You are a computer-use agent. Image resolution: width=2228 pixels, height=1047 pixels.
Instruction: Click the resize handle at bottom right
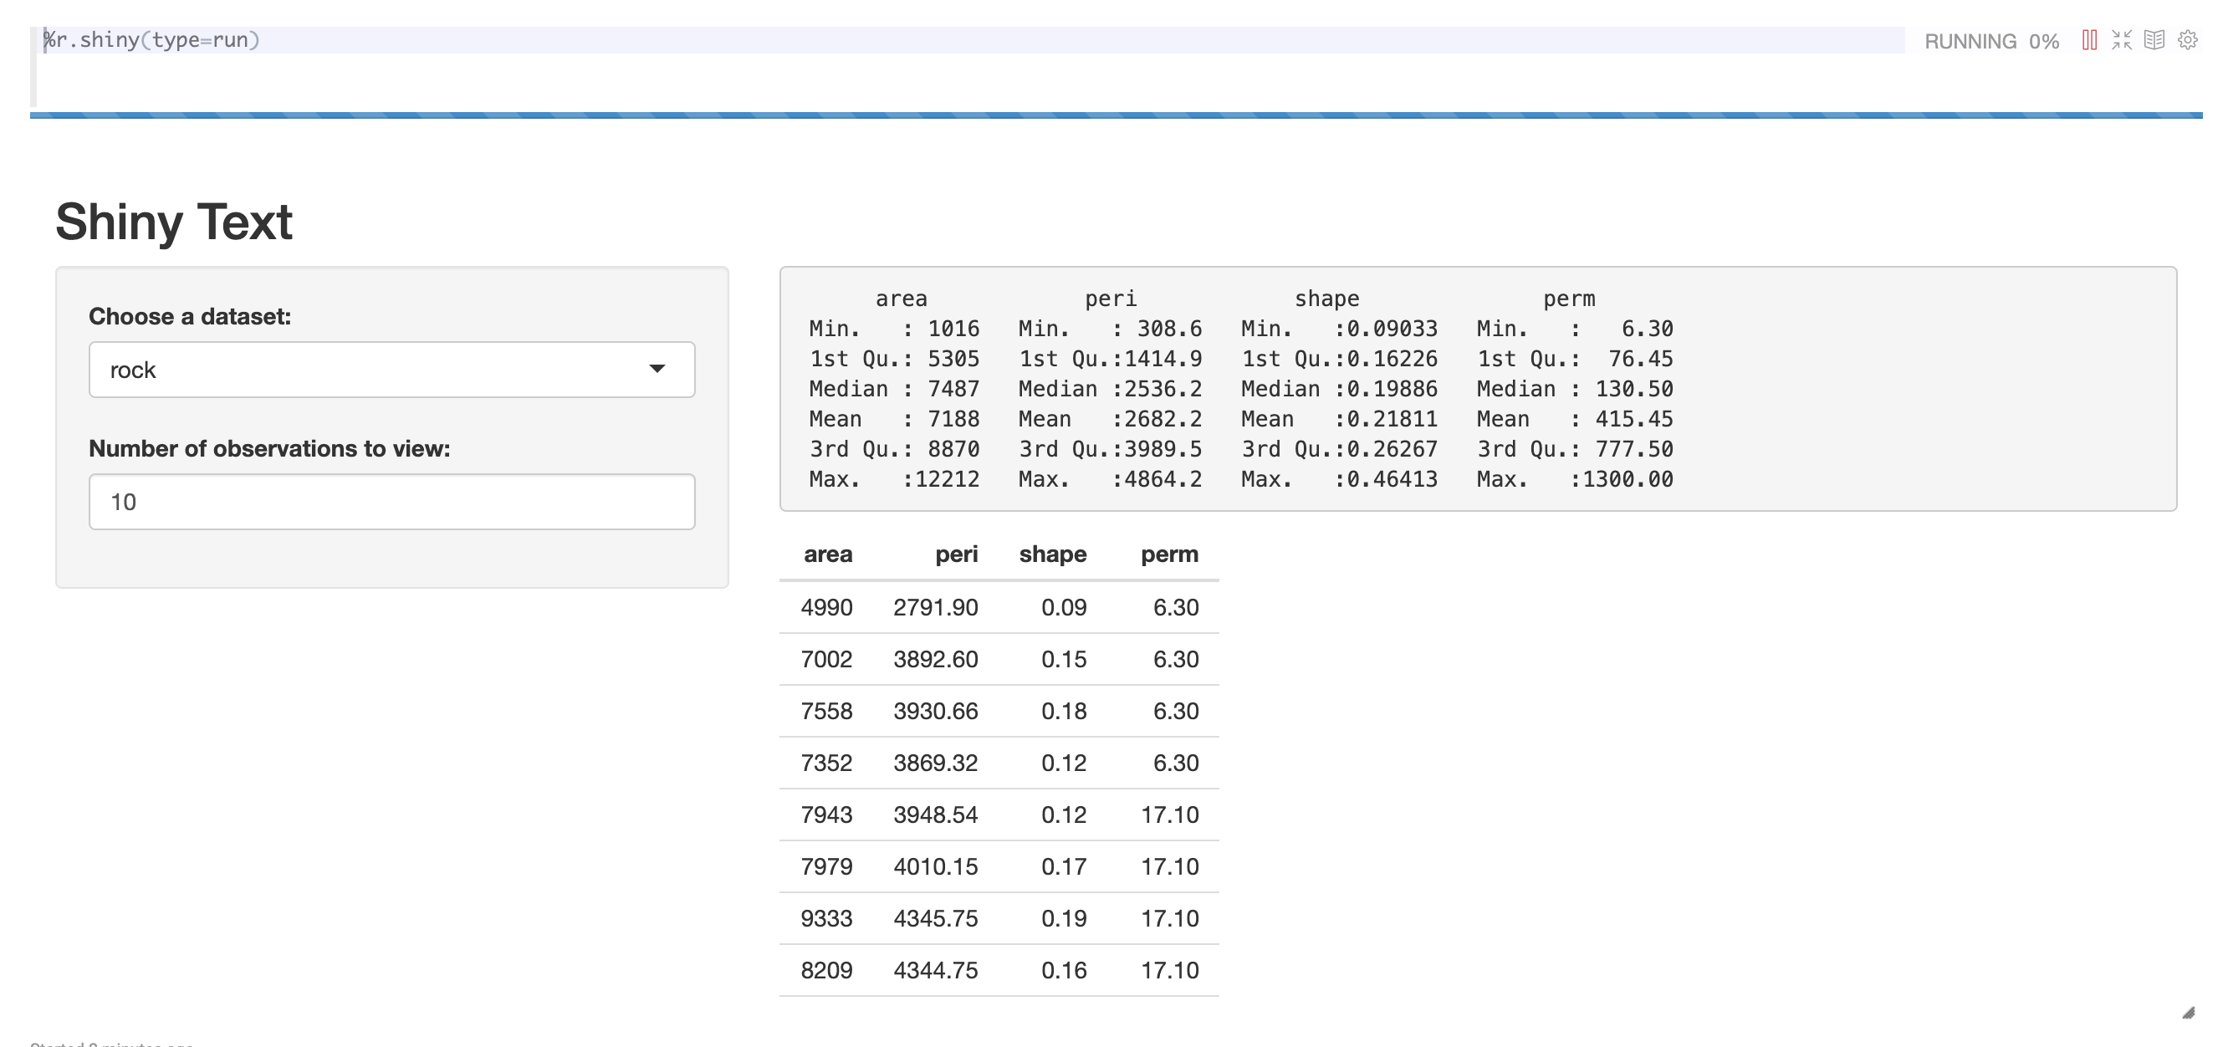pyautogui.click(x=2188, y=1014)
